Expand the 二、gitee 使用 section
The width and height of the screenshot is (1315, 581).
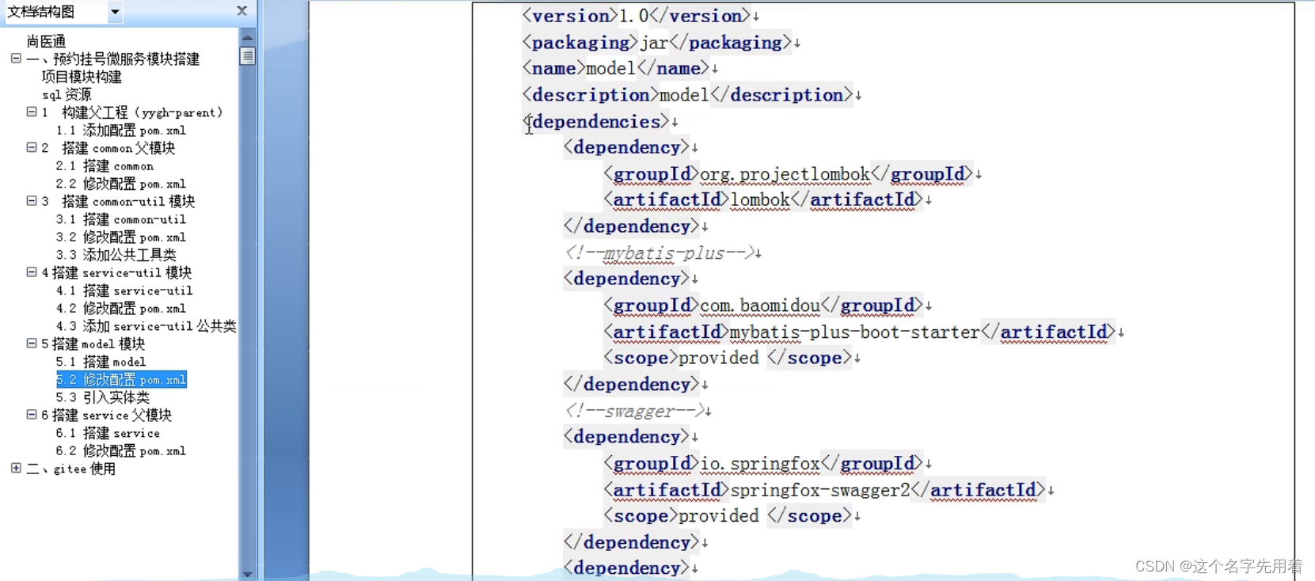tap(16, 469)
